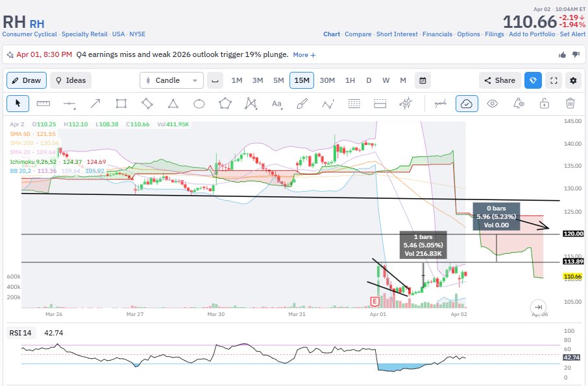Select the rectangle shape tool
Image resolution: width=588 pixels, height=386 pixels.
click(121, 104)
